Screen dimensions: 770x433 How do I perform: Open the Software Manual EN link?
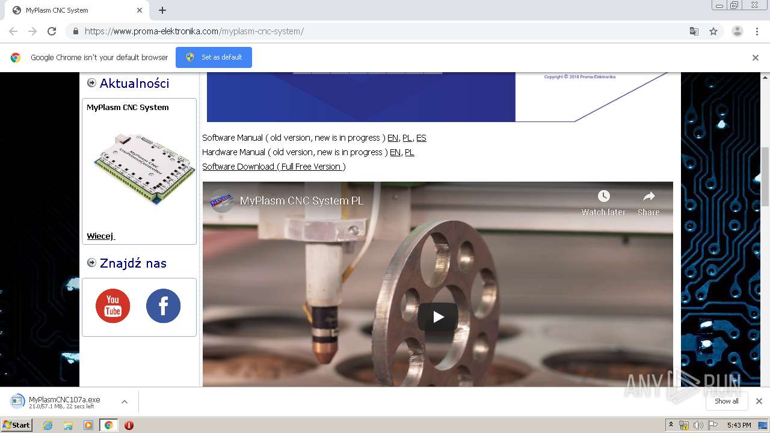click(393, 138)
